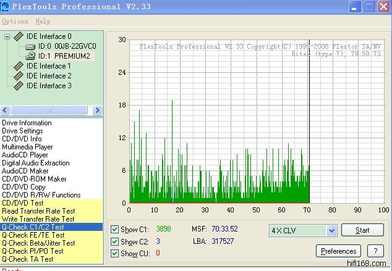
Task: Select the PREMIUM2 optical drive icon
Action: coord(30,56)
